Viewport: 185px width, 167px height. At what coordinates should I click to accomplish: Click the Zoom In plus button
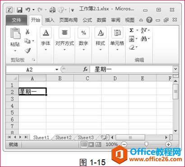(168, 144)
